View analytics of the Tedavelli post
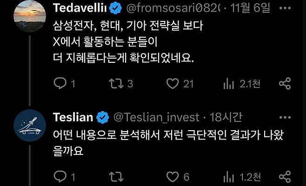 click(x=229, y=84)
